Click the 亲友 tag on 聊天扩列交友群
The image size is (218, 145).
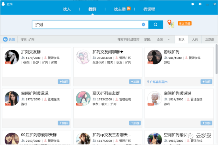click(x=96, y=104)
